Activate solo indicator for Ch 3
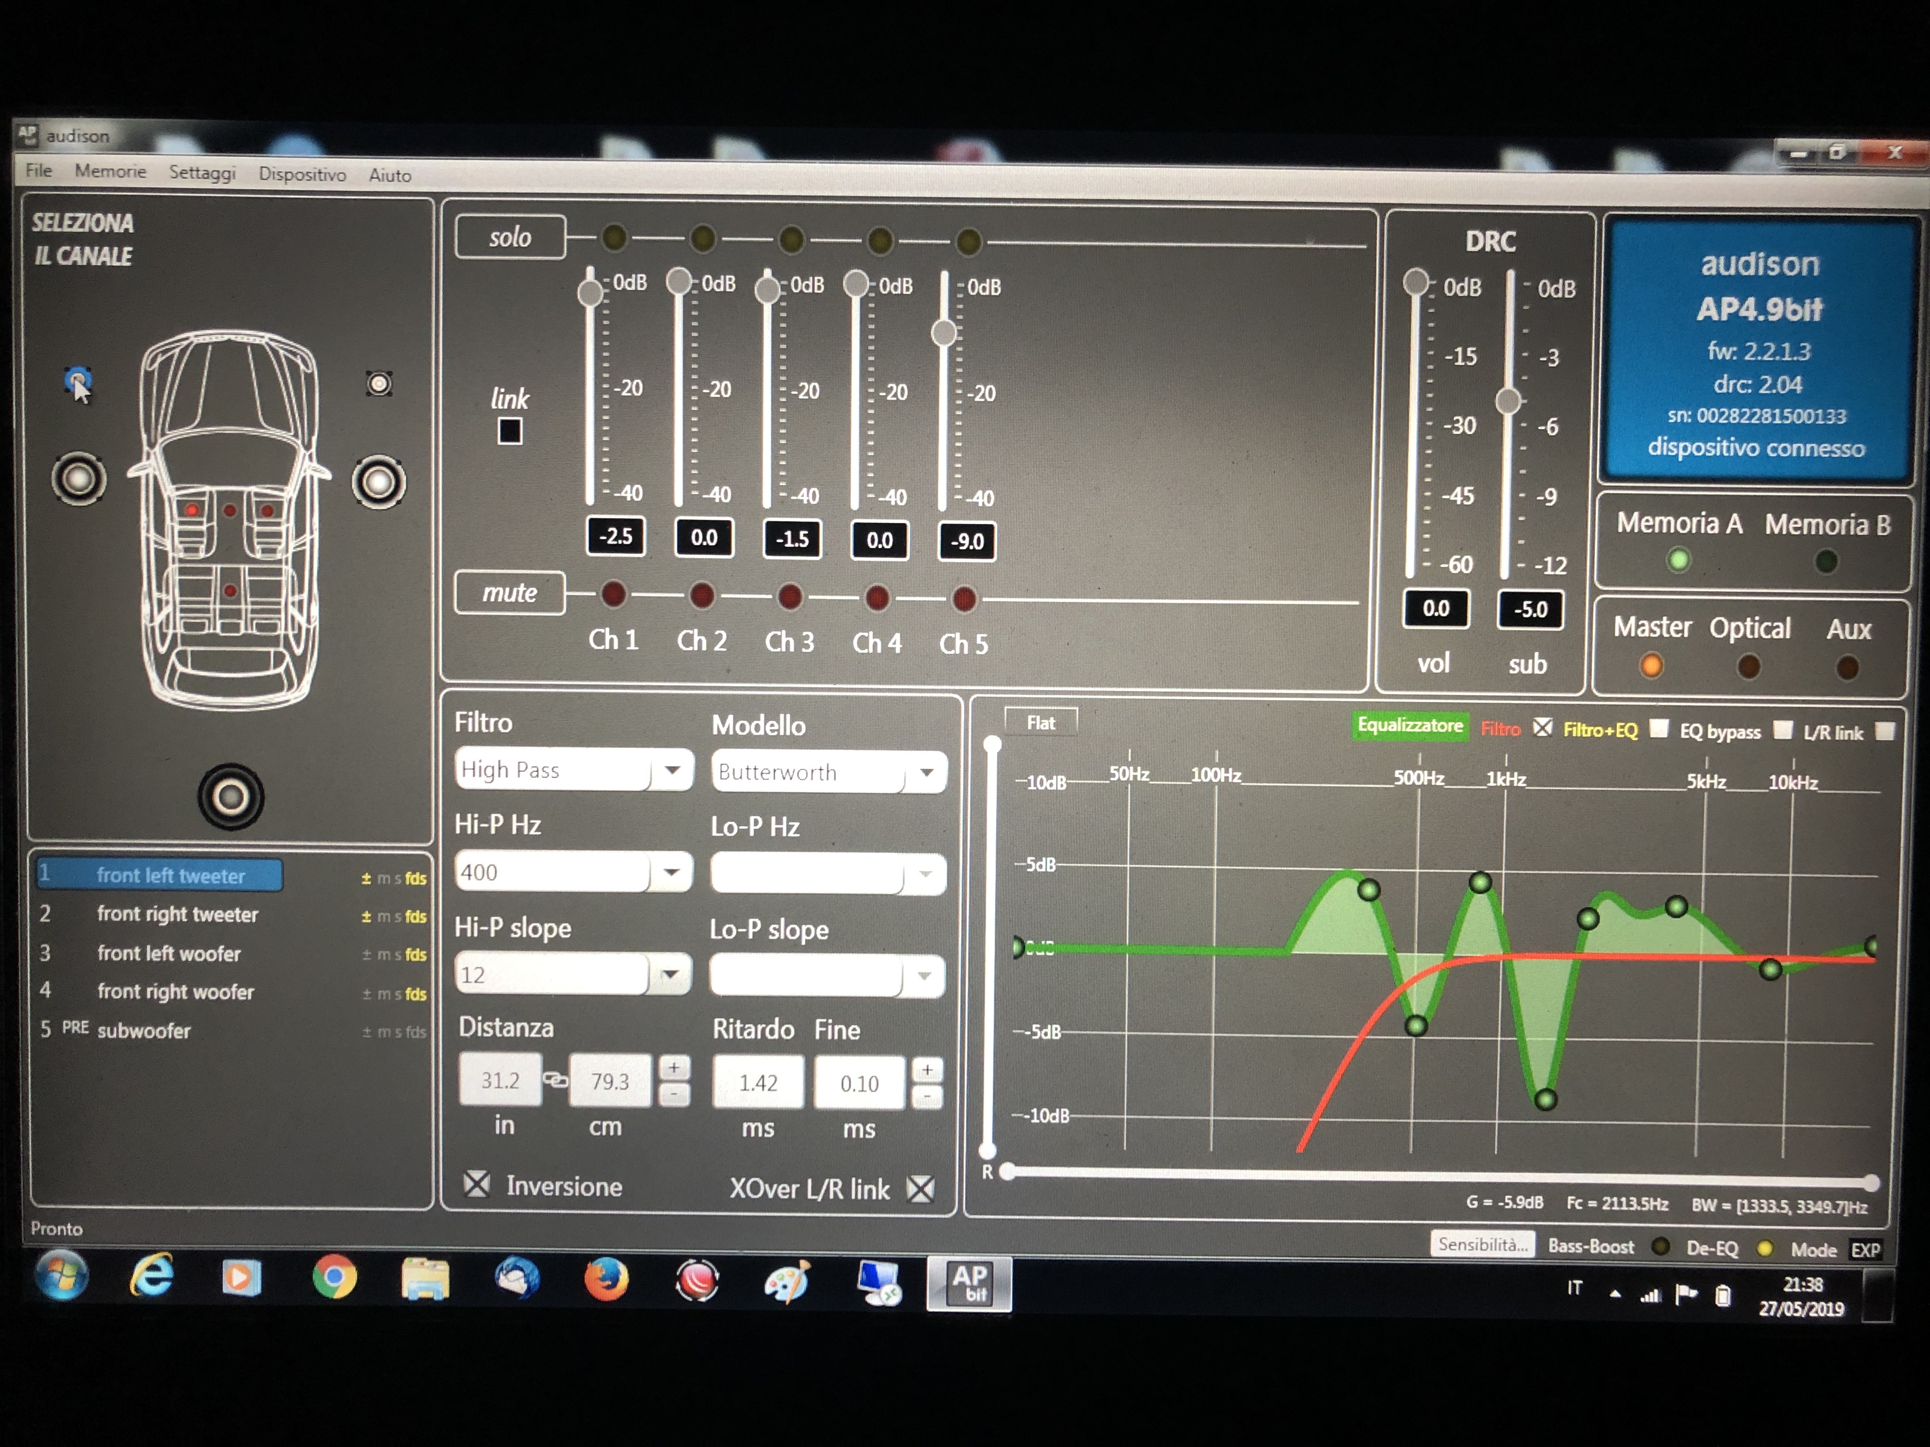The height and width of the screenshot is (1447, 1930). point(791,239)
